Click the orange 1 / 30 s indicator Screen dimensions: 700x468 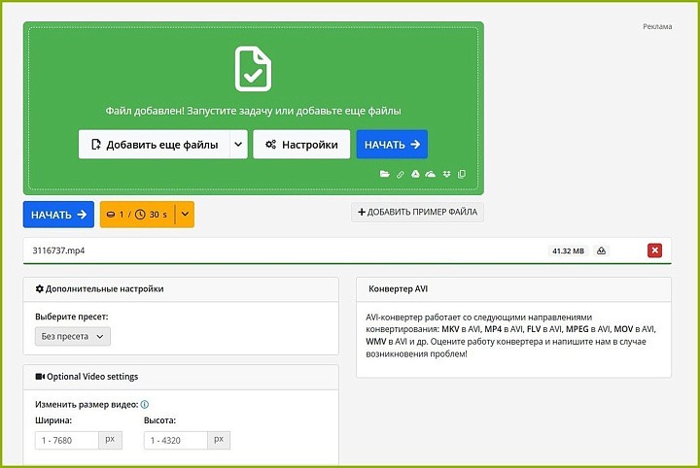pos(137,215)
